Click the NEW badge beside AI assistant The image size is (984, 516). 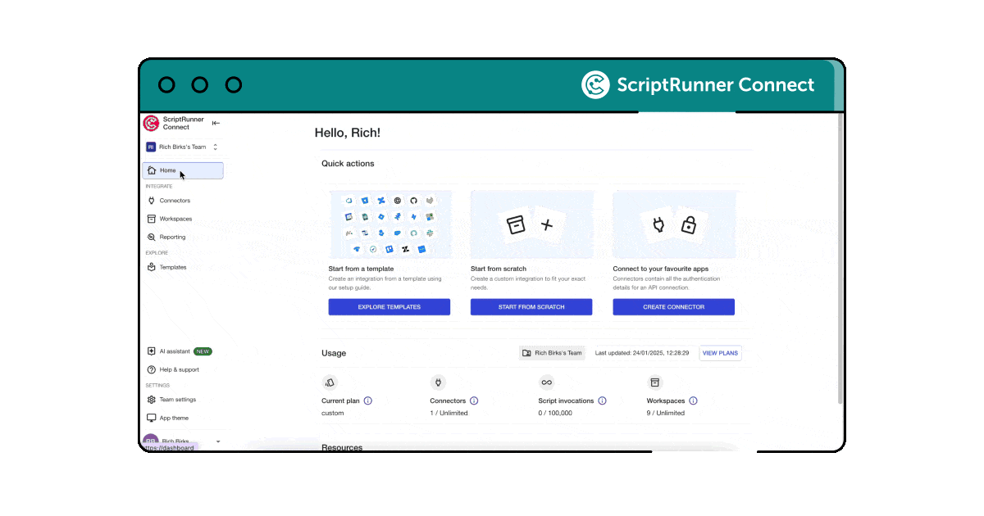point(203,351)
